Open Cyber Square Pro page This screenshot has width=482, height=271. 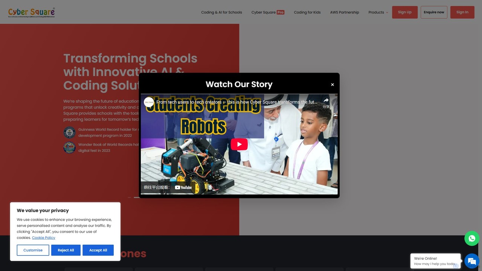(268, 12)
